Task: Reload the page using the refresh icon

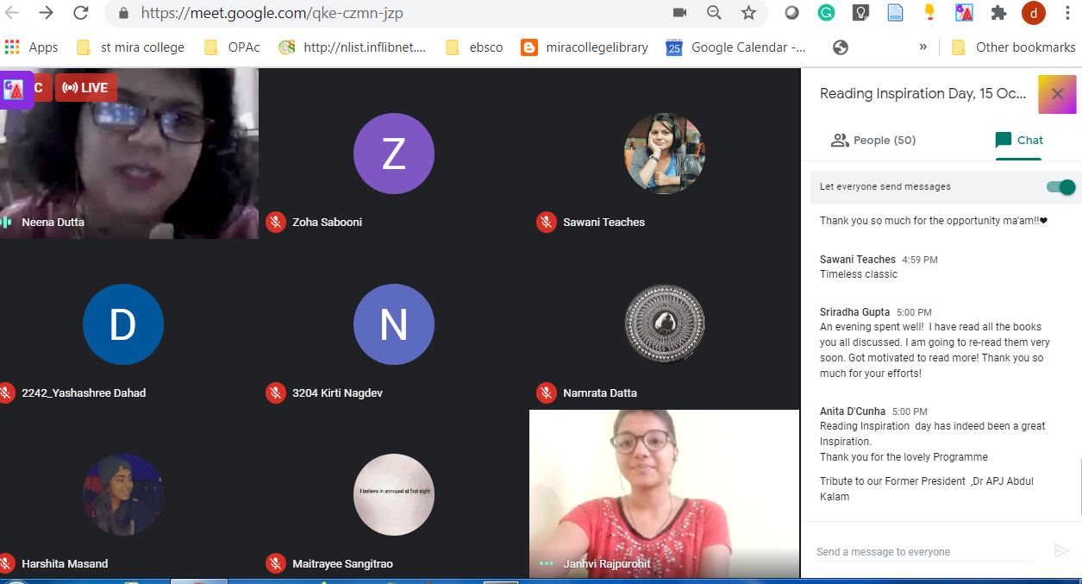Action: click(80, 13)
